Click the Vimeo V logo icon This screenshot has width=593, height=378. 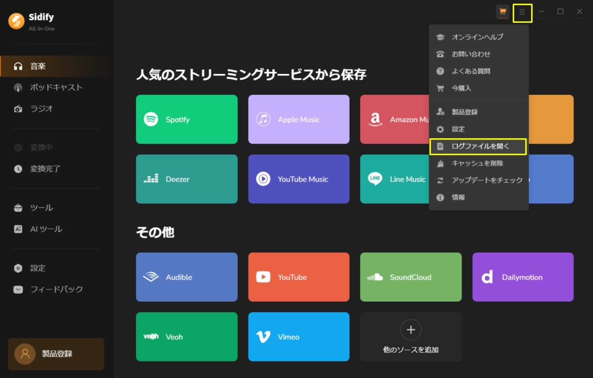pyautogui.click(x=263, y=337)
